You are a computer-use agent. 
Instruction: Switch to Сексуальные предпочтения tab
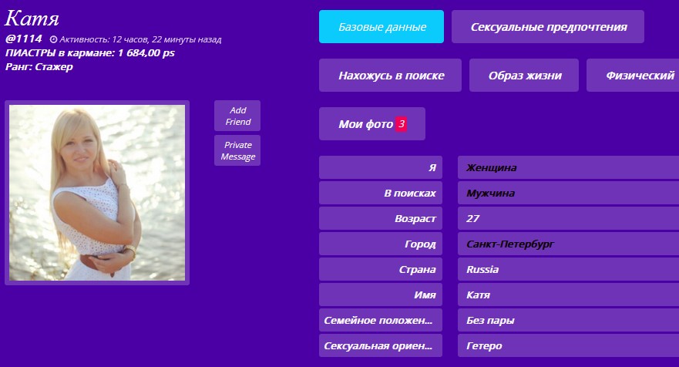click(547, 27)
